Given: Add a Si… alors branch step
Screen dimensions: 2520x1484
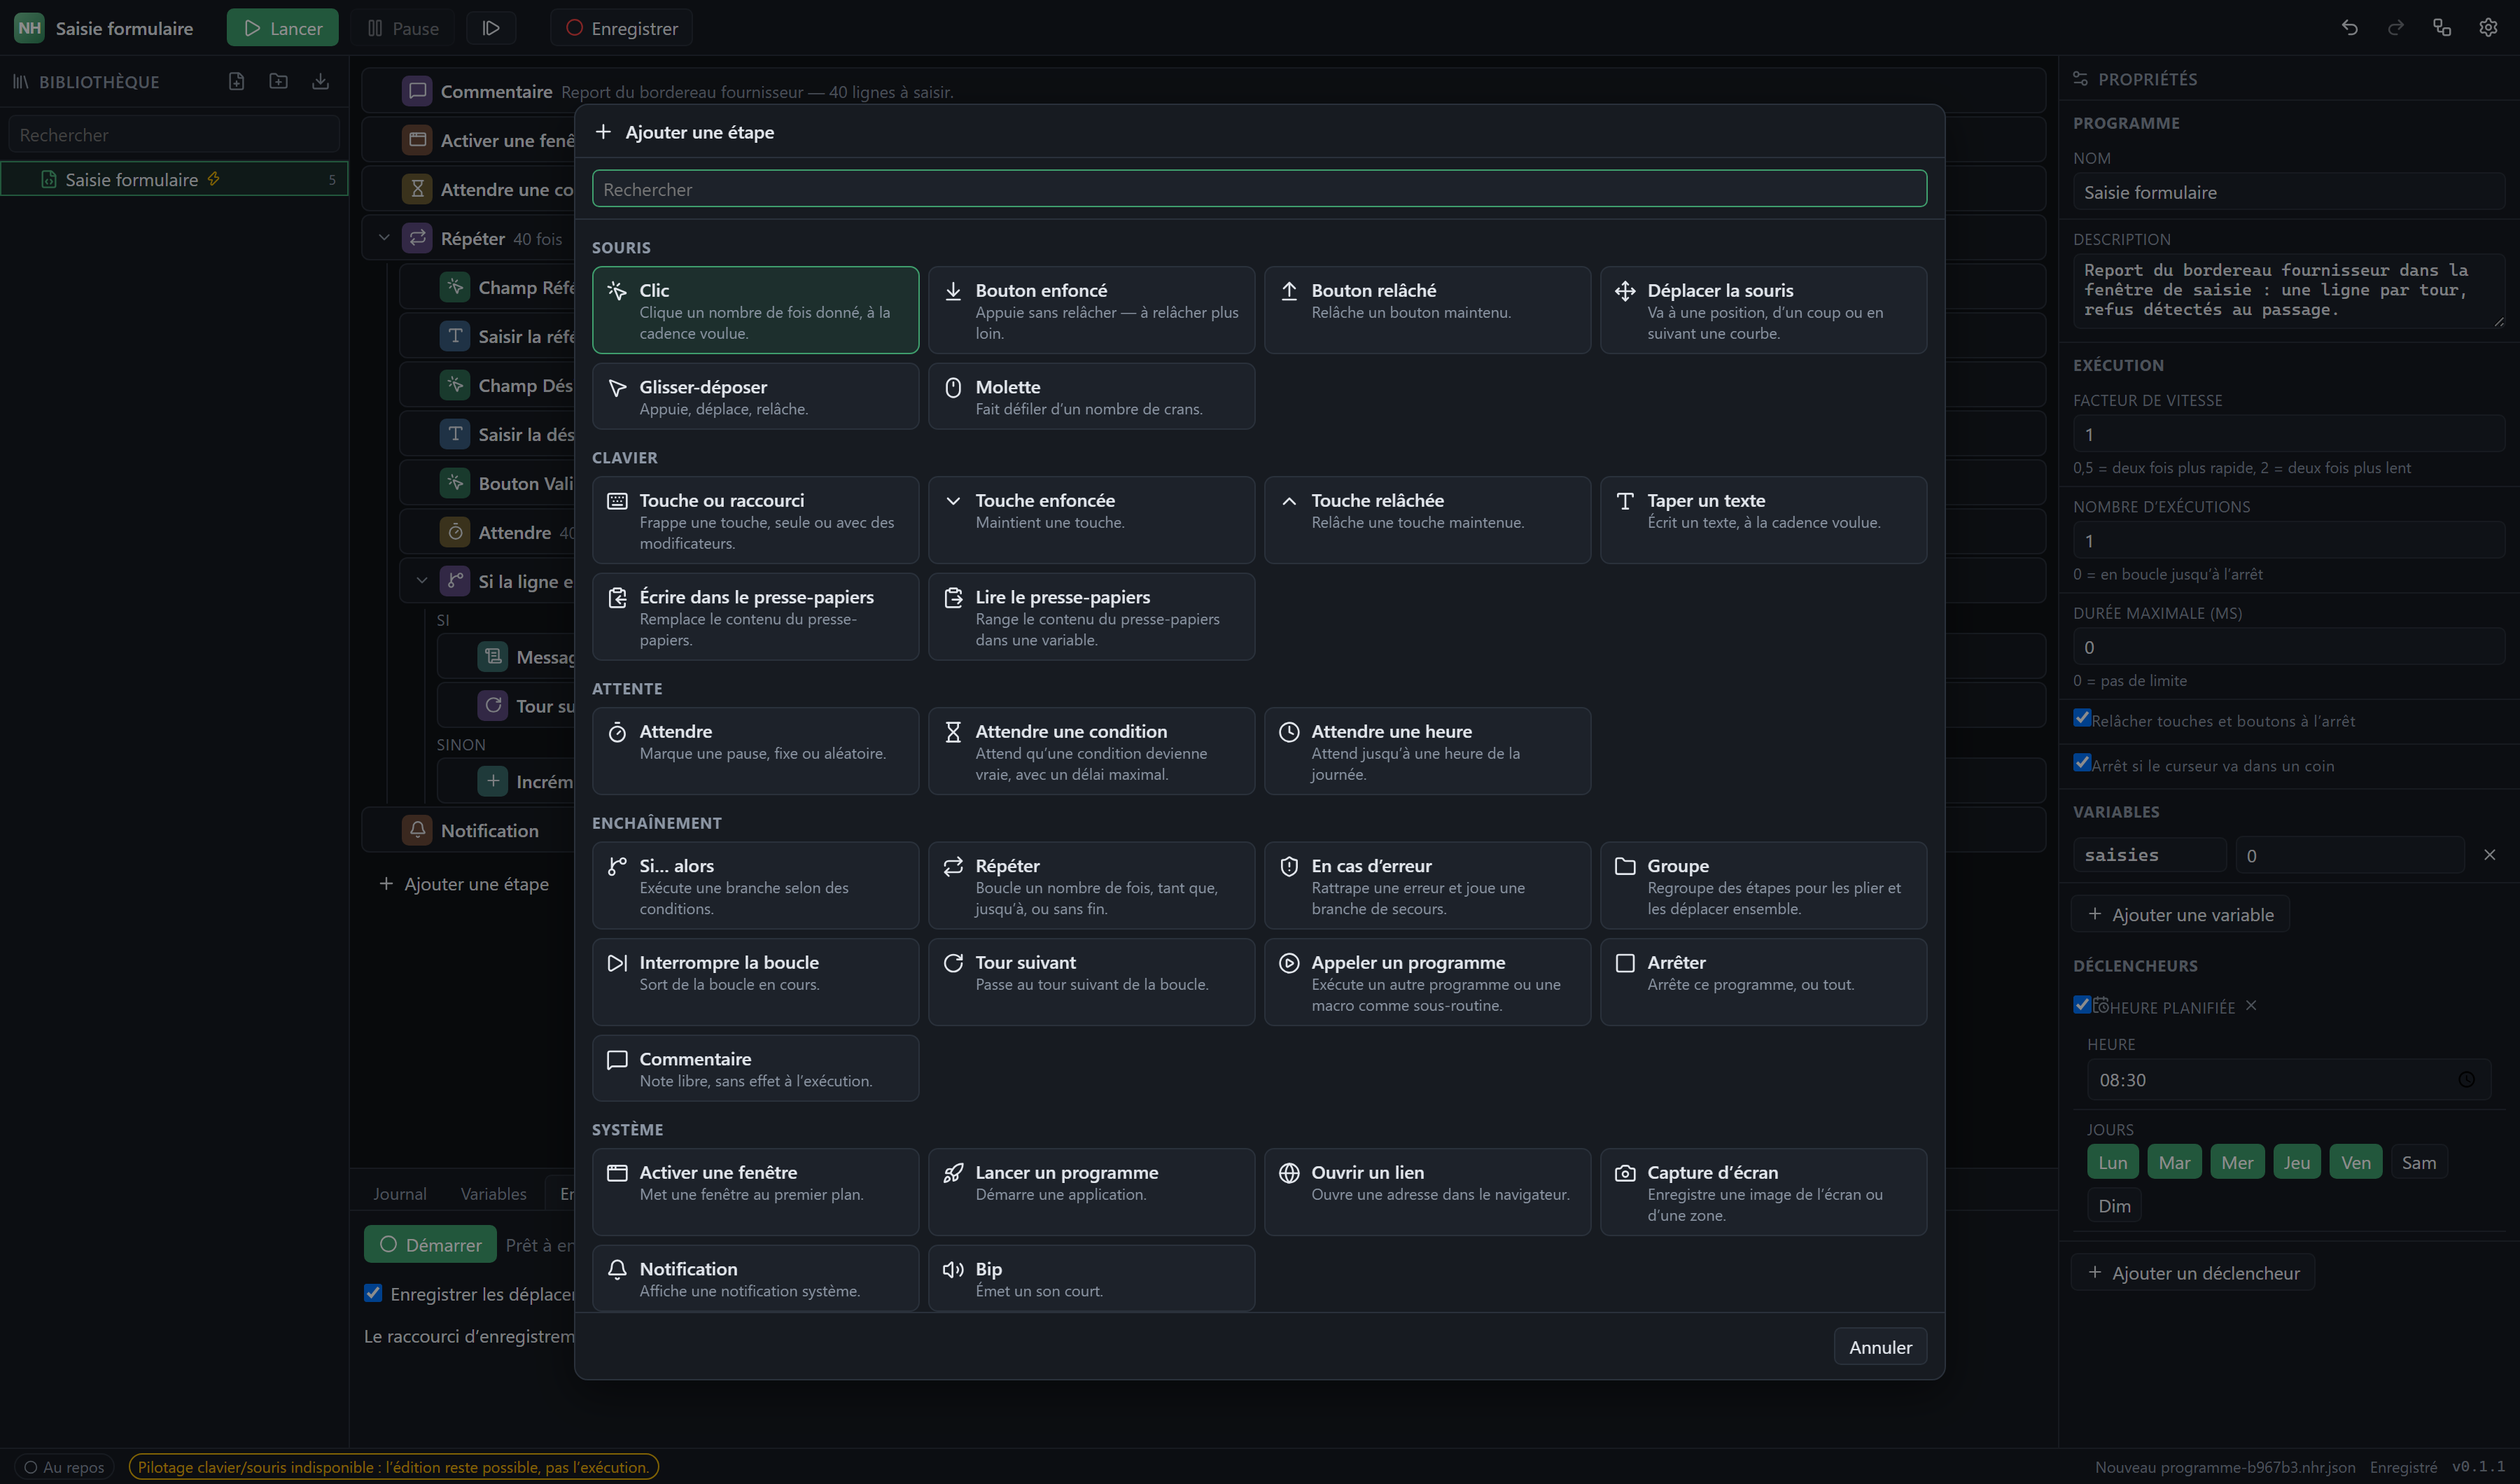Looking at the screenshot, I should point(755,885).
